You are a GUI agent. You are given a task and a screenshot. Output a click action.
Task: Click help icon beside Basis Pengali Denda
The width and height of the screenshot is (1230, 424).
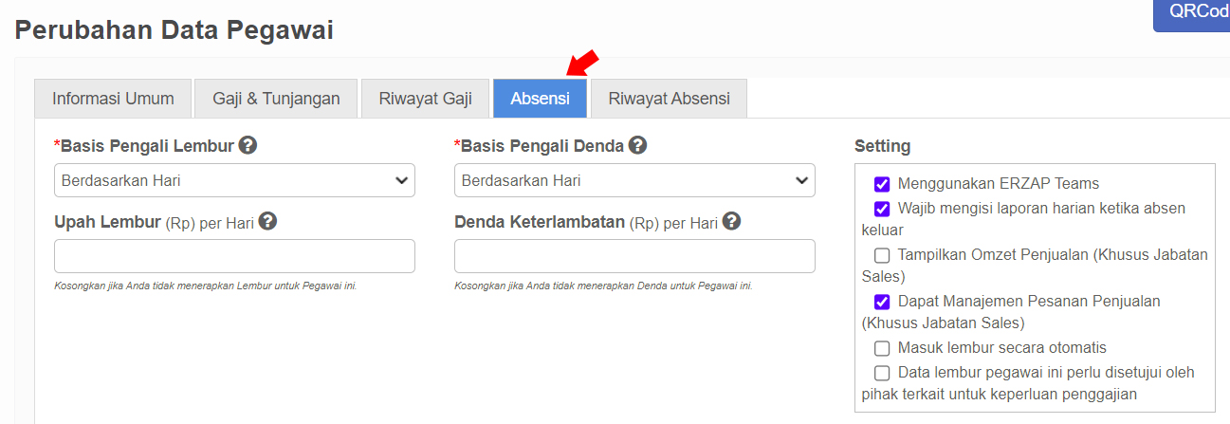click(x=637, y=145)
